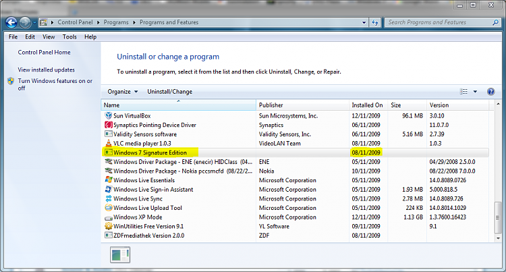Image resolution: width=506 pixels, height=272 pixels.
Task: Click the vertical scrollbar thumb in list
Action: tap(498, 217)
